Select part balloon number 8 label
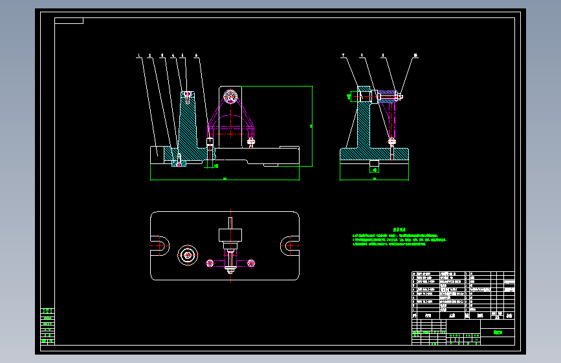The image size is (561, 363). [x=362, y=56]
